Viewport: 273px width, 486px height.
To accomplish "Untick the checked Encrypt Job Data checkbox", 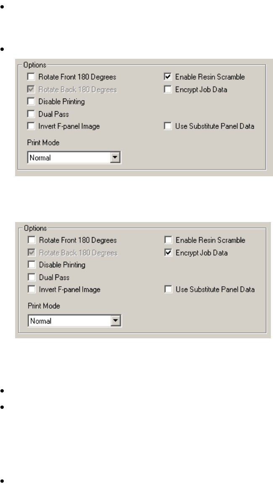I will (x=168, y=253).
